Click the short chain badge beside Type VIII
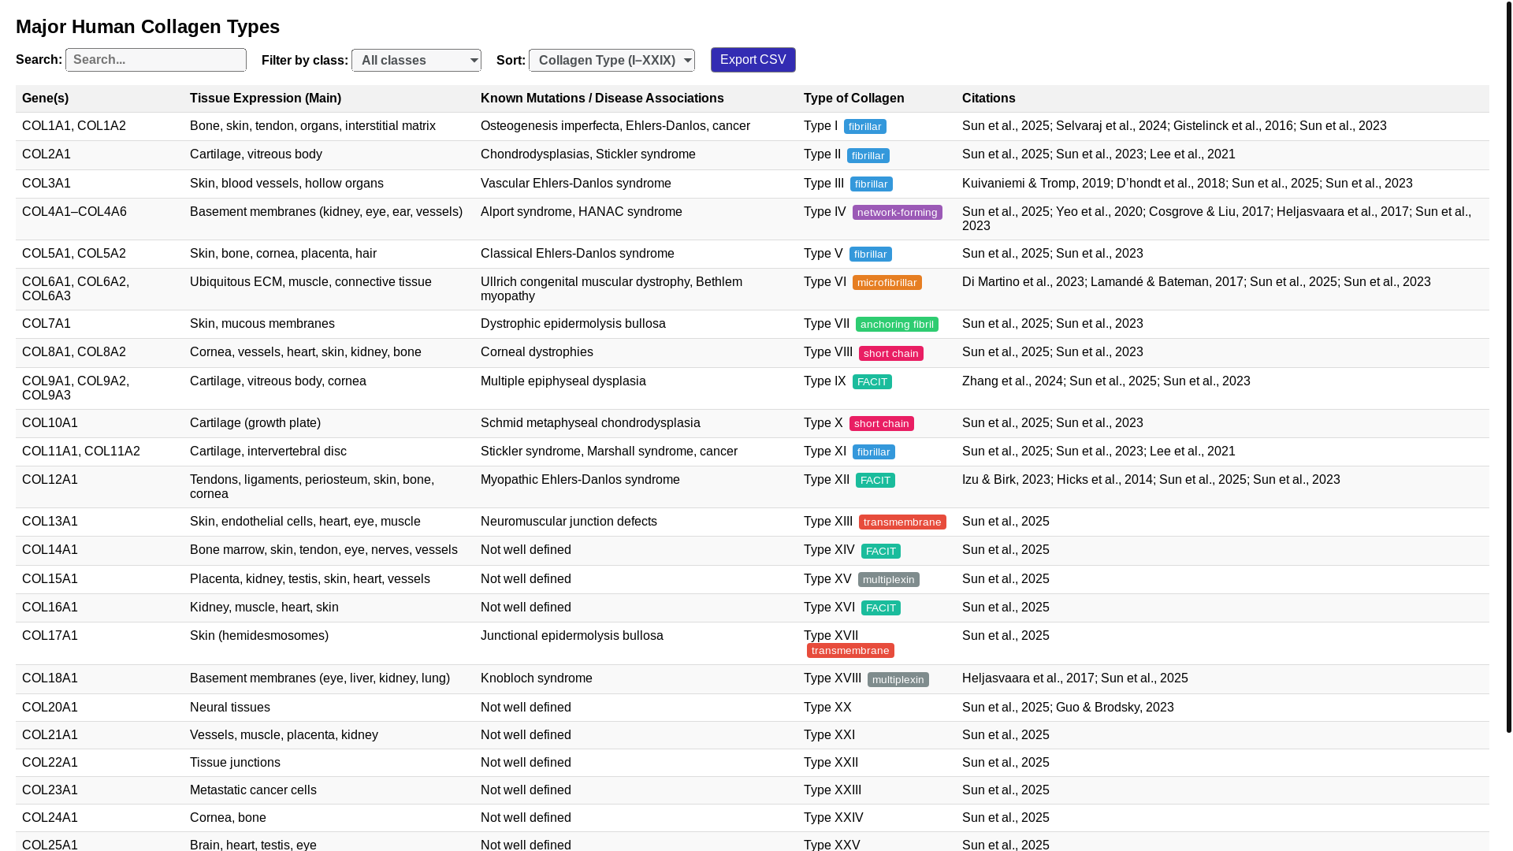The height and width of the screenshot is (851, 1513). point(891,354)
